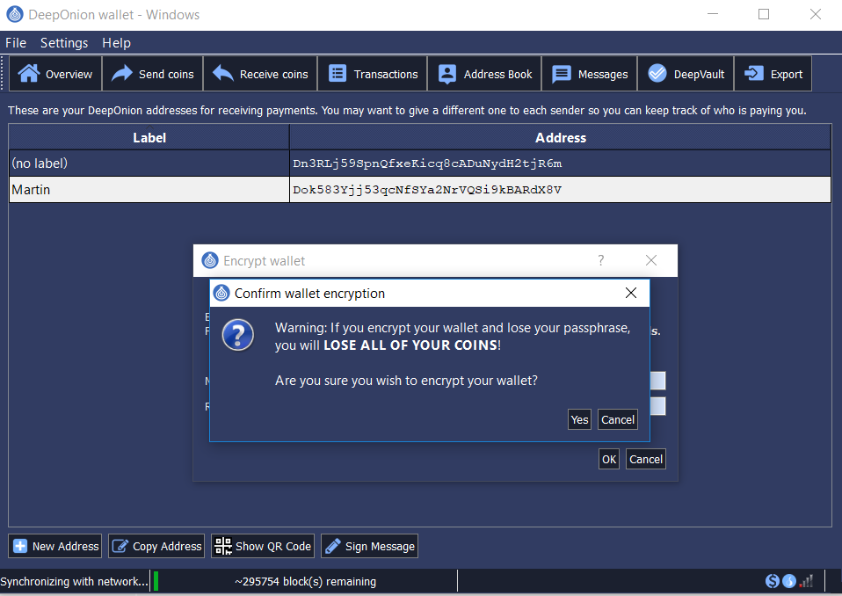
Task: Minimize the DeepOnion wallet window
Action: tap(713, 14)
